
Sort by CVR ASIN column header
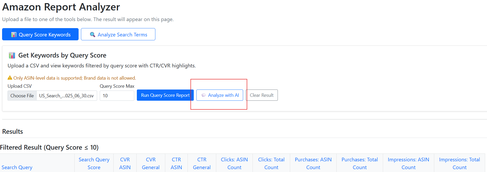coord(125,163)
